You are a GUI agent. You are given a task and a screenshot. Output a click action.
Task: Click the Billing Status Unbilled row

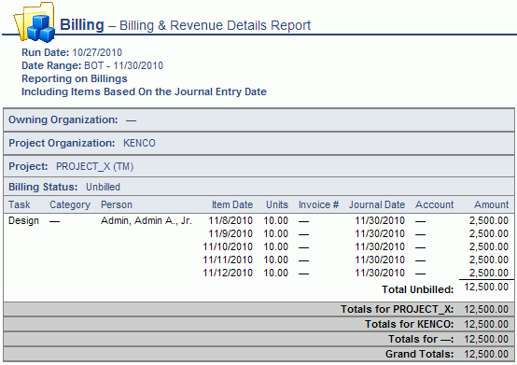point(258,187)
